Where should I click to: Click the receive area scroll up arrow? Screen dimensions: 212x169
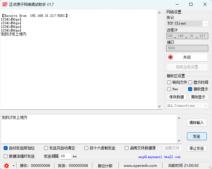tap(159, 13)
